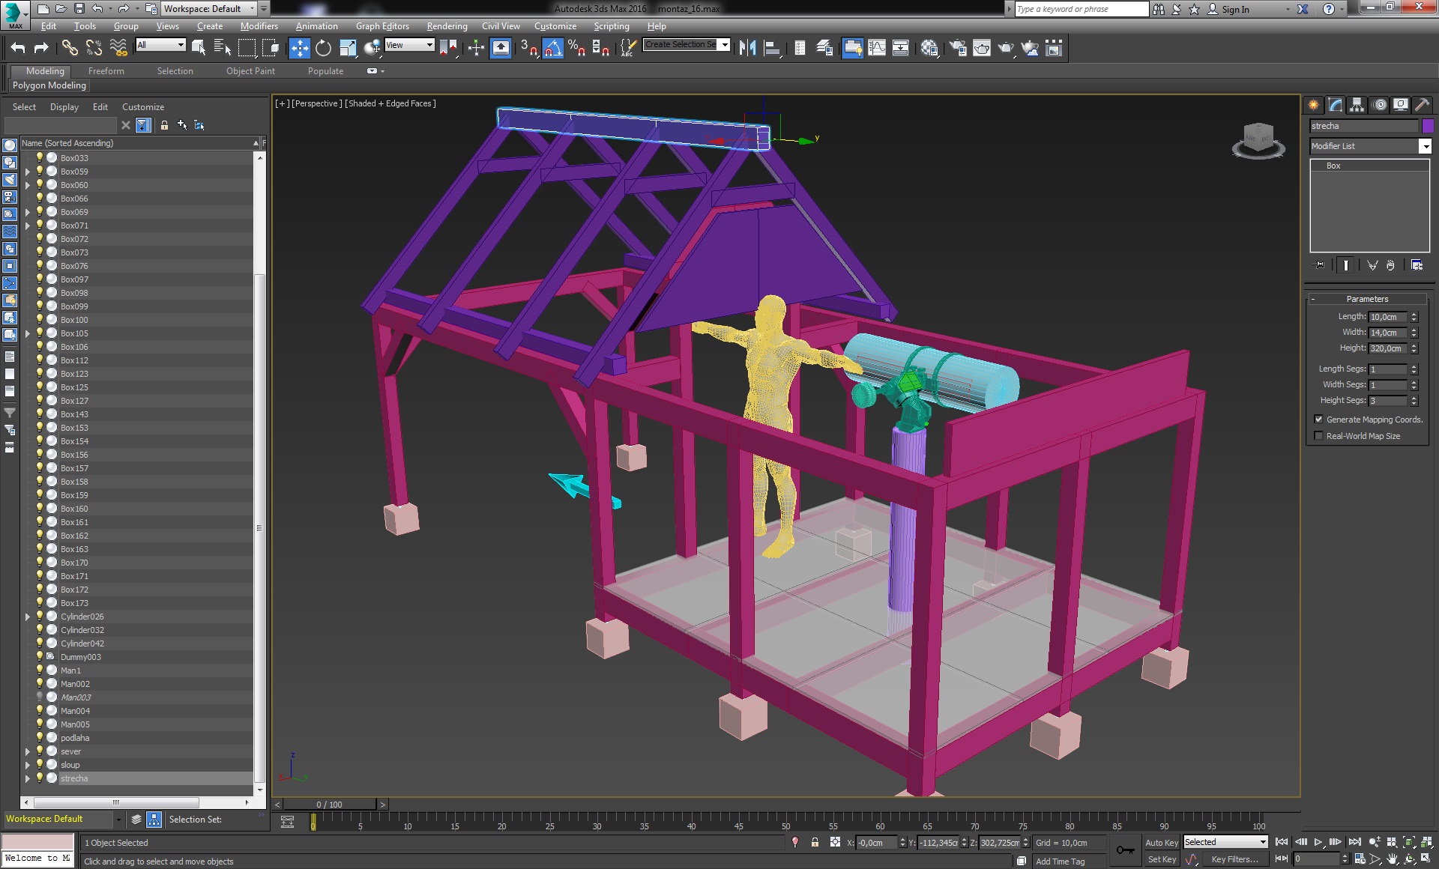Screen dimensions: 1439x869
Task: Click the Render Production teapot icon
Action: coord(1005,48)
